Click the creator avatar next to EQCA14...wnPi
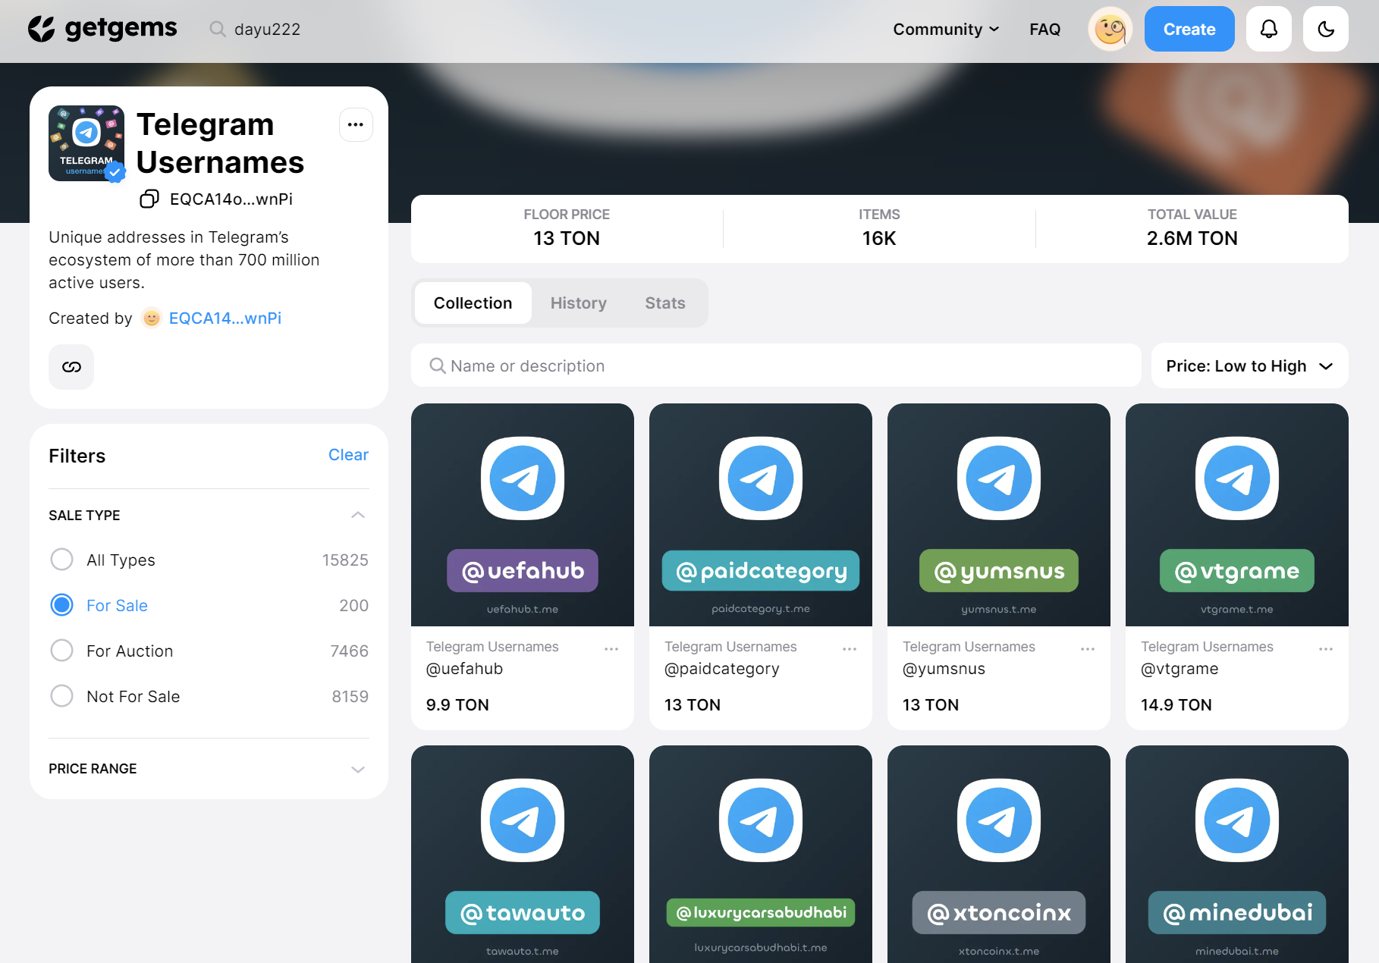1379x963 pixels. (152, 318)
